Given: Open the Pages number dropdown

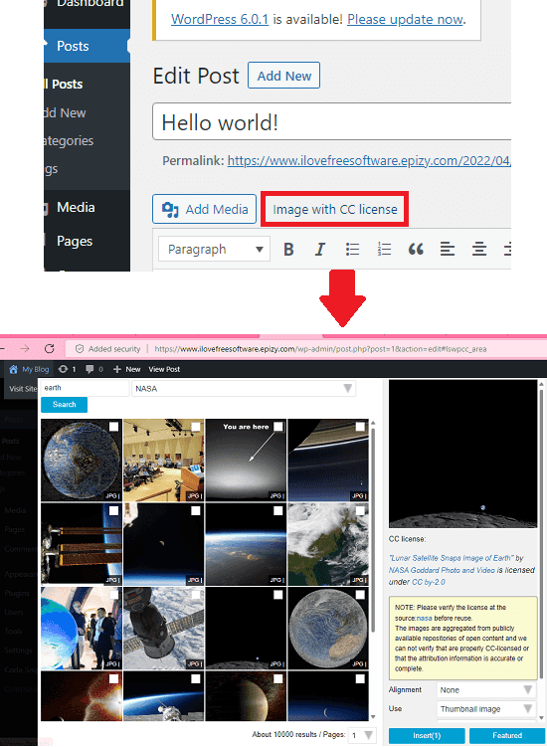Looking at the screenshot, I should point(362,735).
